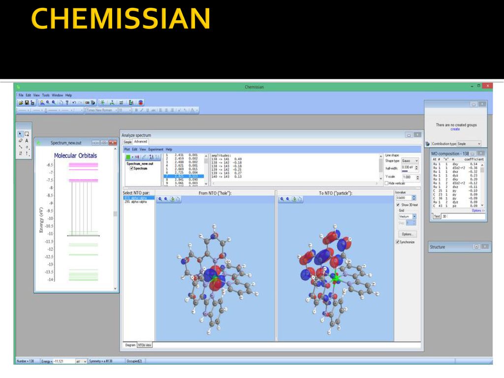
Task: Toggle the Spectrum checkbox in file tree
Action: pyautogui.click(x=131, y=168)
